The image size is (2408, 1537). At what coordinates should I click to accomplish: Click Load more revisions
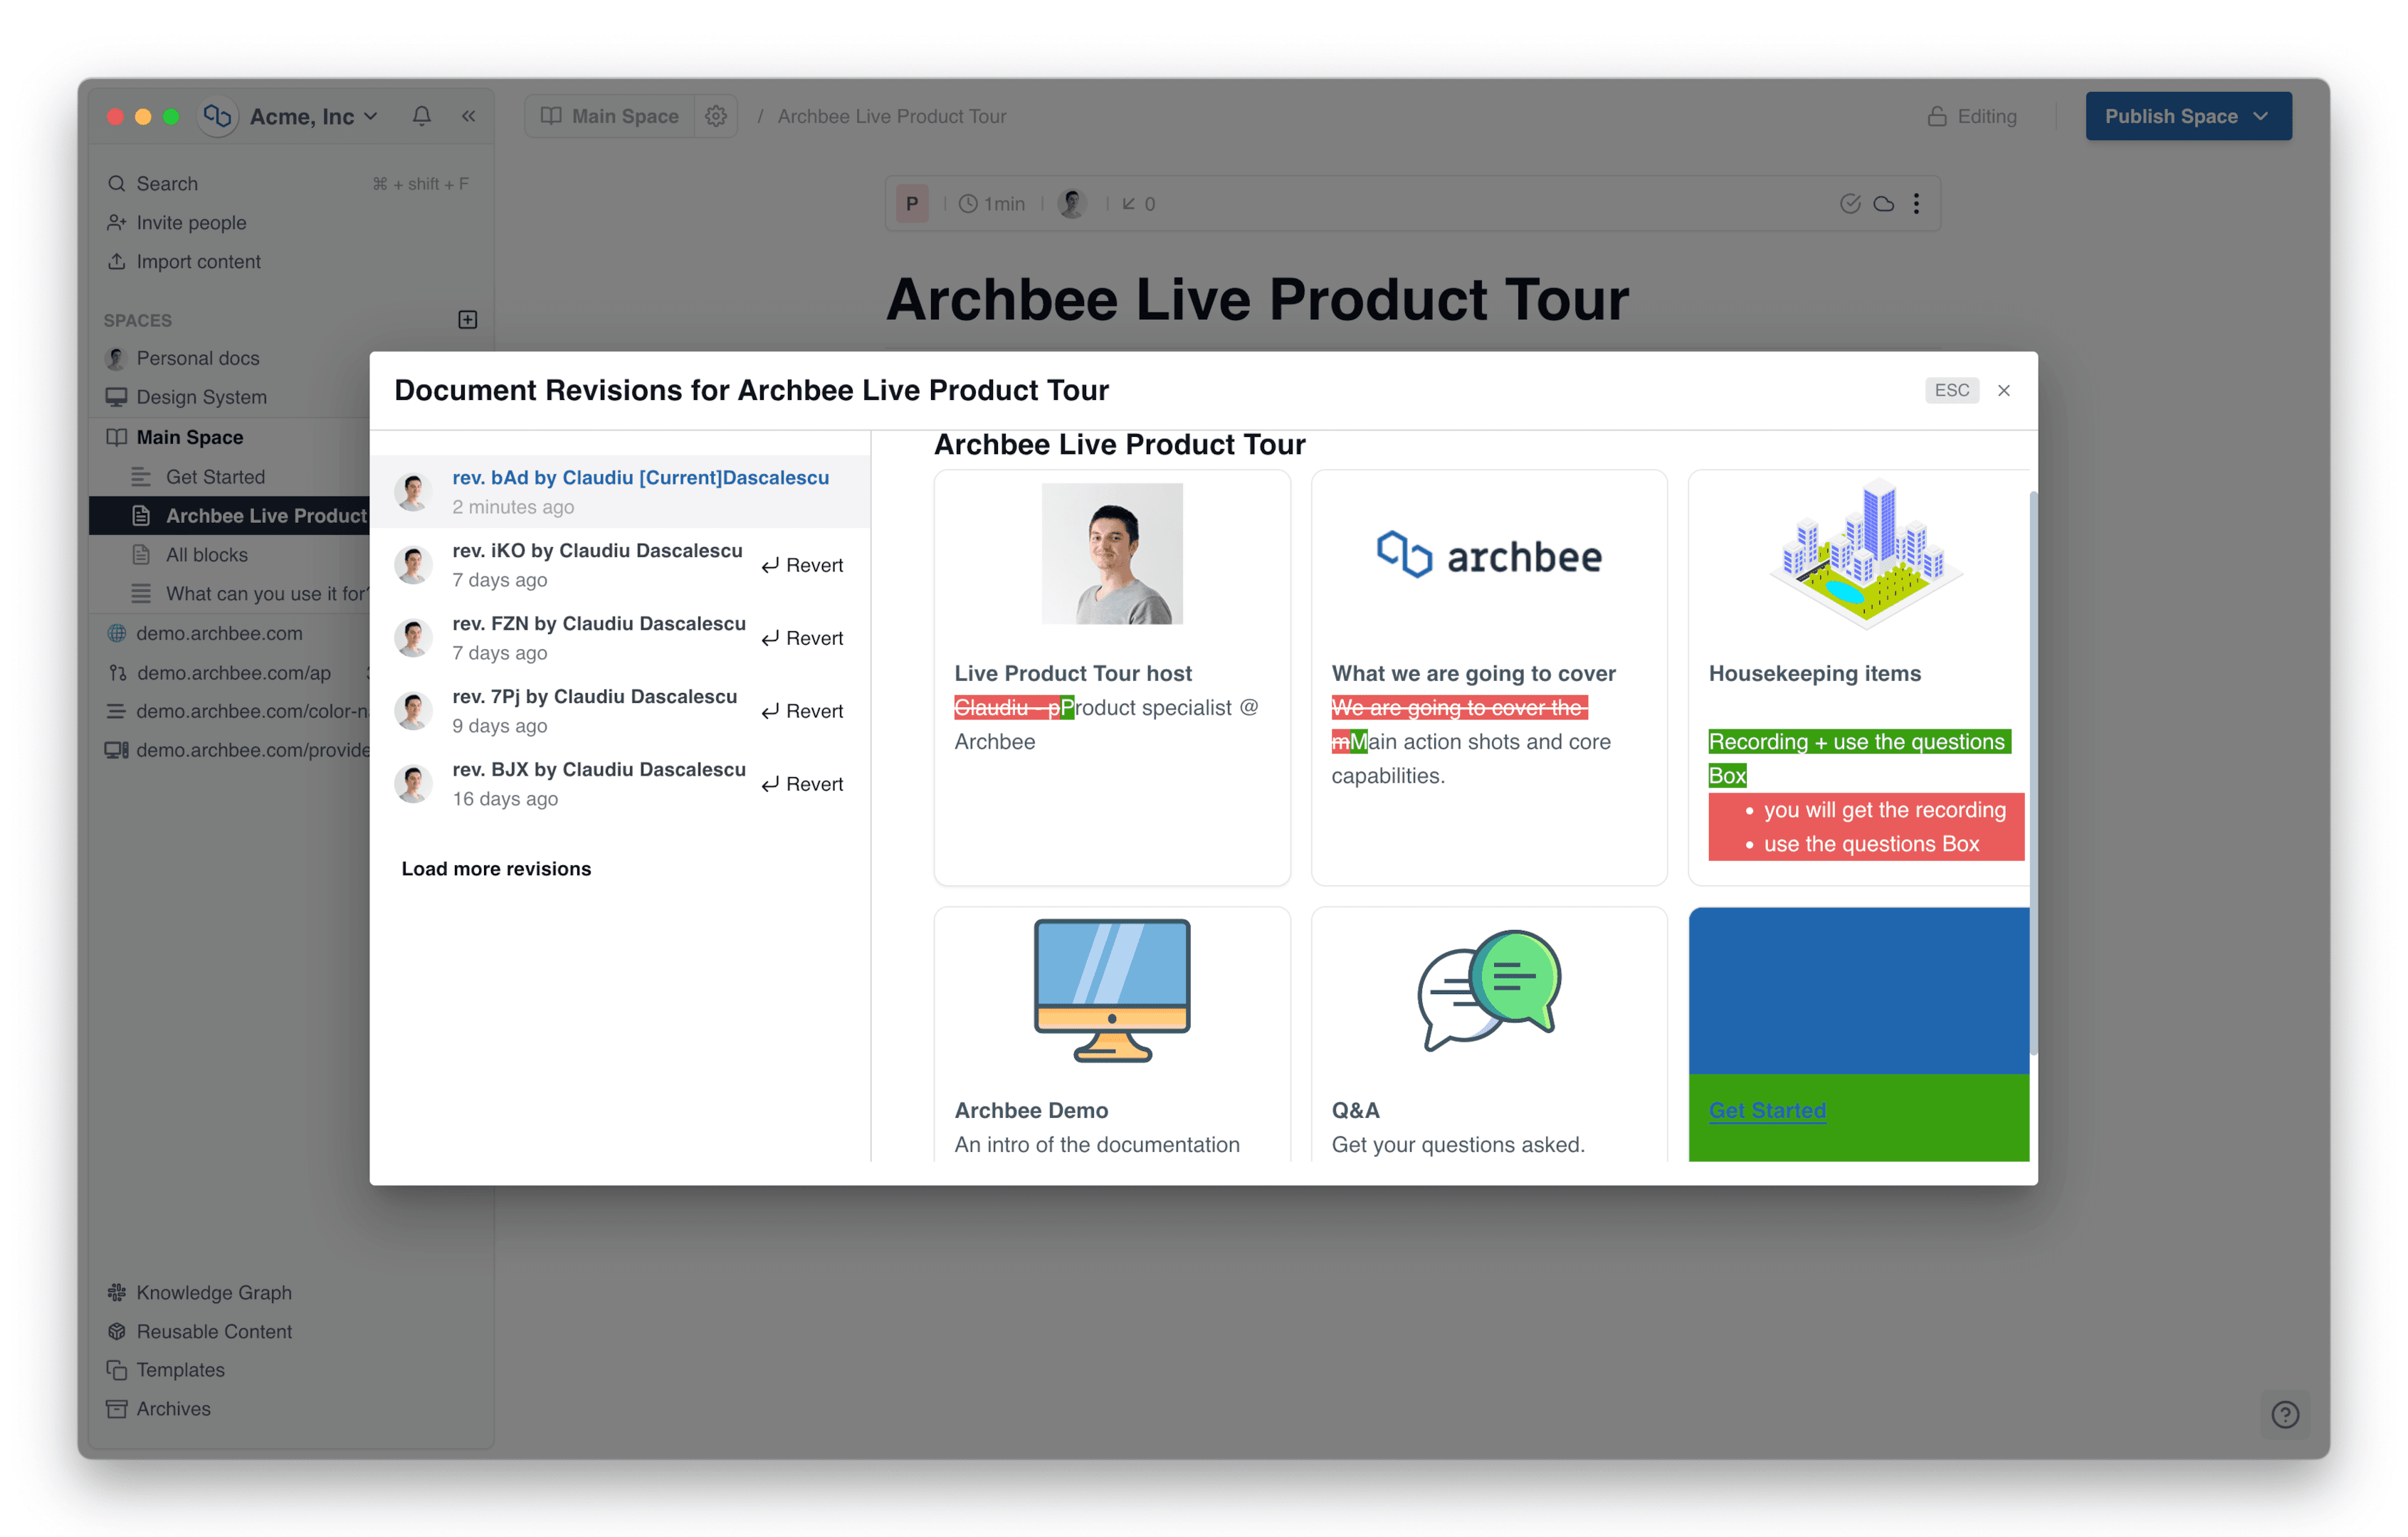click(x=496, y=869)
